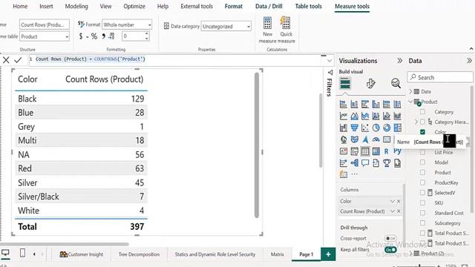Viewport: 475px width, 267px height.
Task: Select the Decomposition tree visual
Action: point(354,163)
